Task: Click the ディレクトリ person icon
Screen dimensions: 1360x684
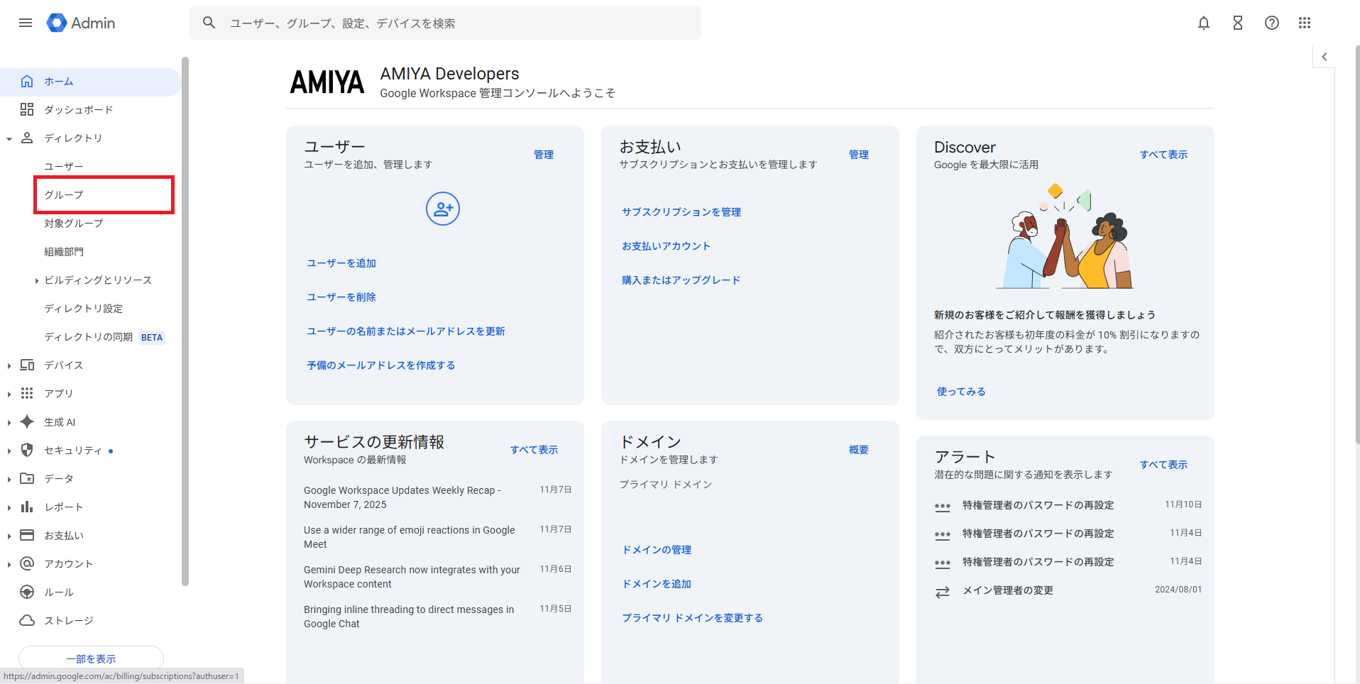Action: [x=27, y=138]
